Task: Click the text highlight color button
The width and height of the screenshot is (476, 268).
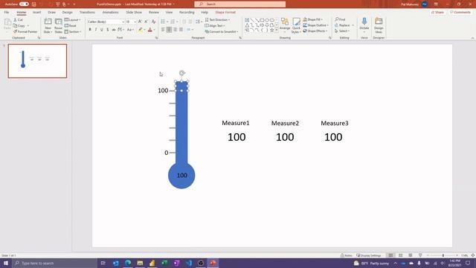Action: pos(141,30)
